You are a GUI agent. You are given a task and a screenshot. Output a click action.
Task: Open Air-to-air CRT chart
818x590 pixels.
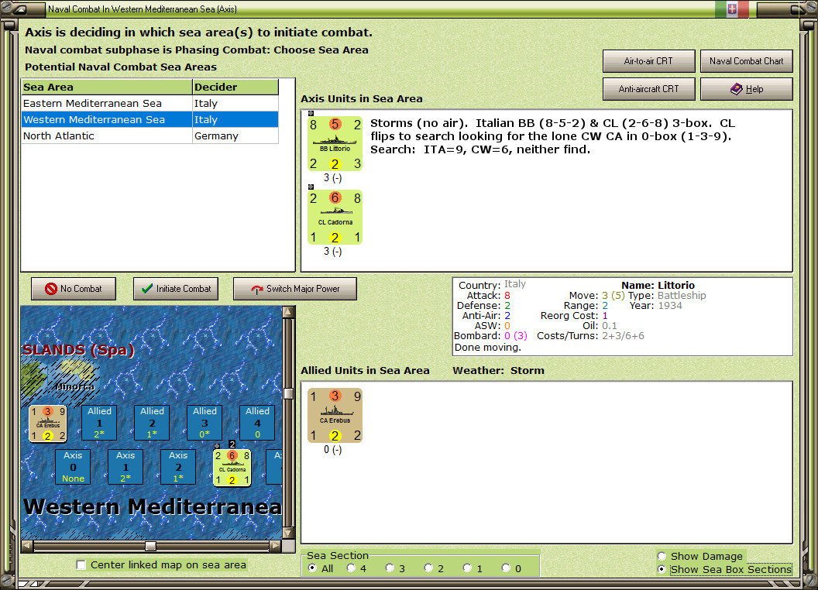(x=648, y=61)
